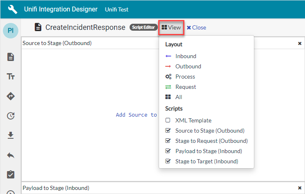The height and width of the screenshot is (194, 305).
Task: Click the download arrow sidebar icon
Action: 11,135
